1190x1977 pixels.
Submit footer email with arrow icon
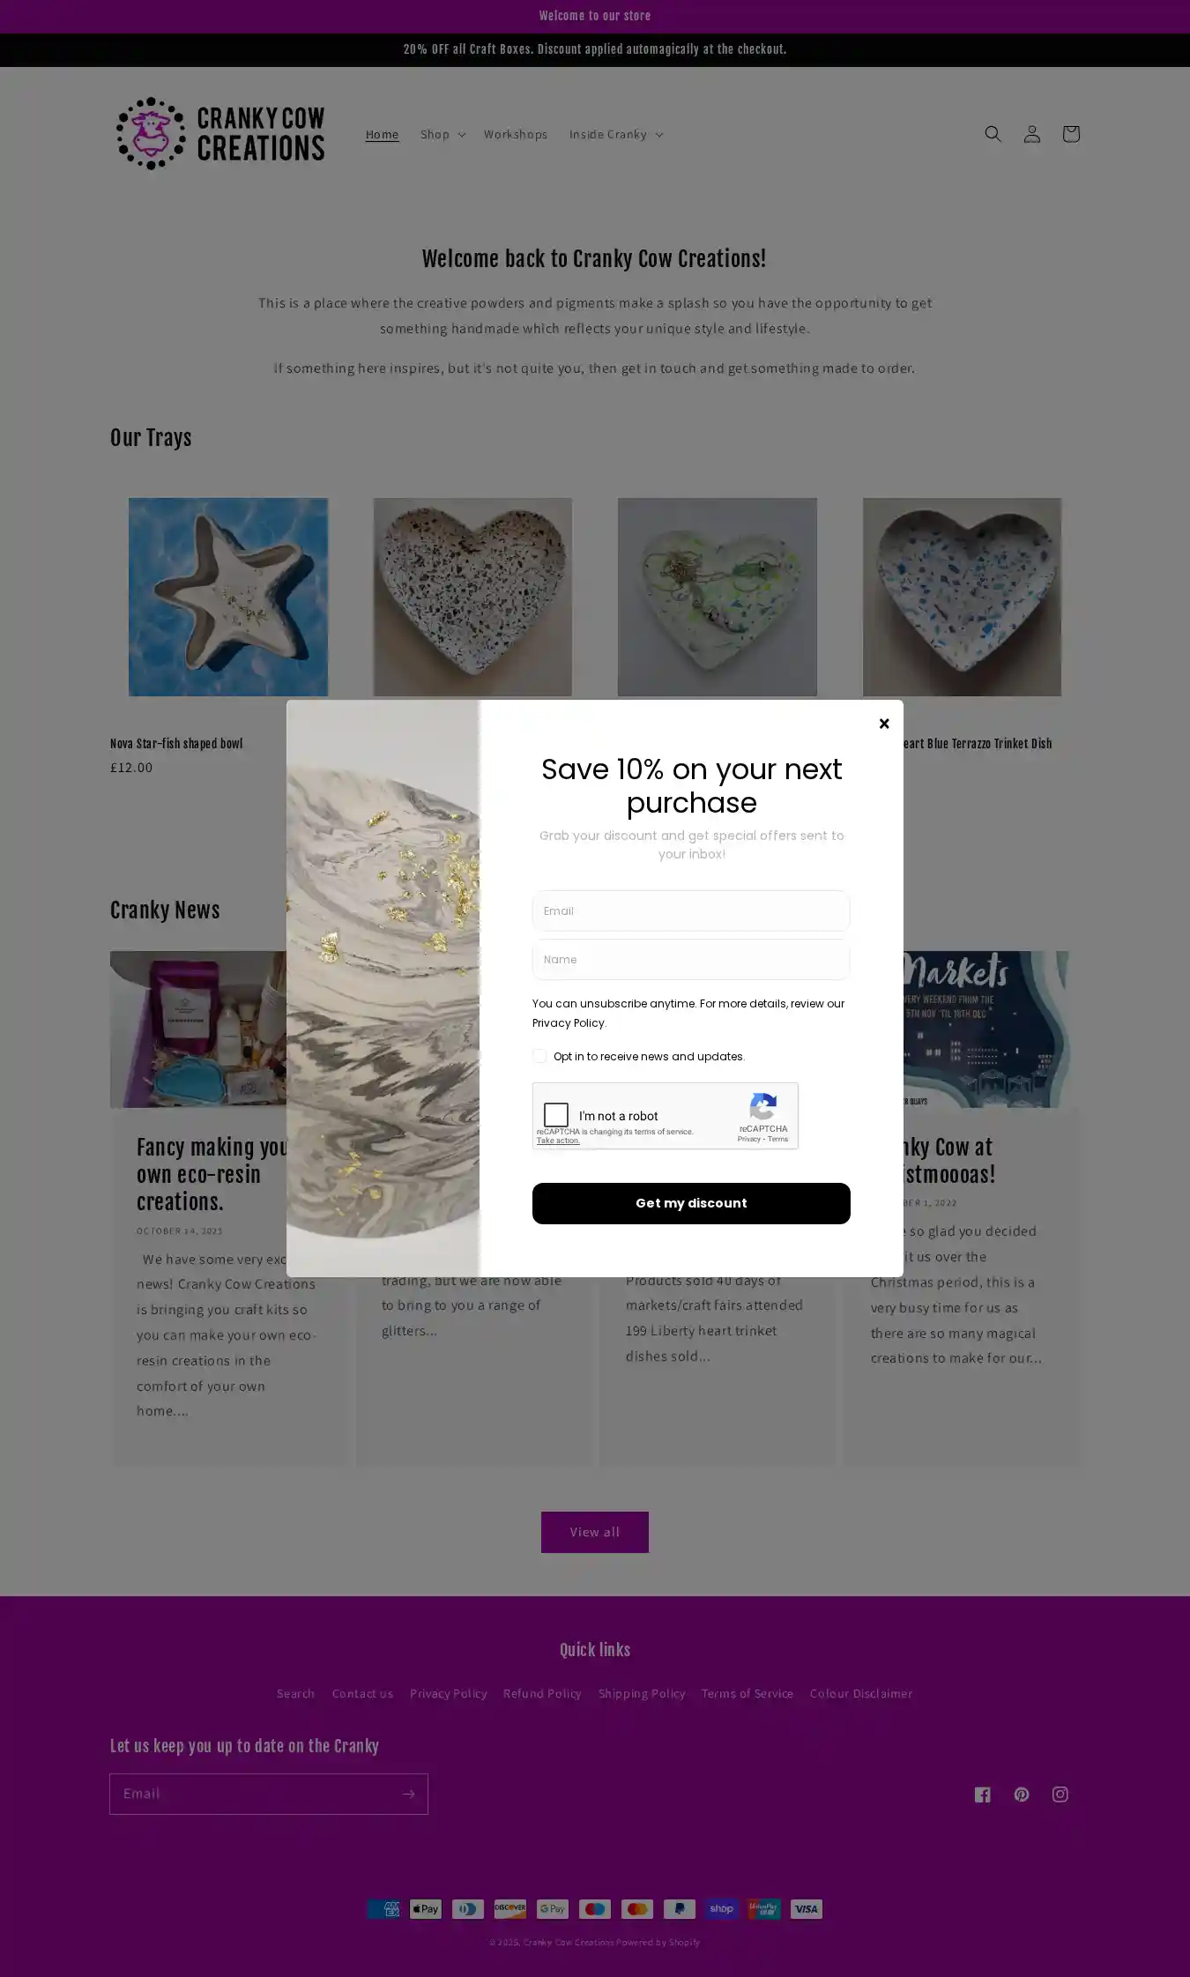click(408, 1794)
